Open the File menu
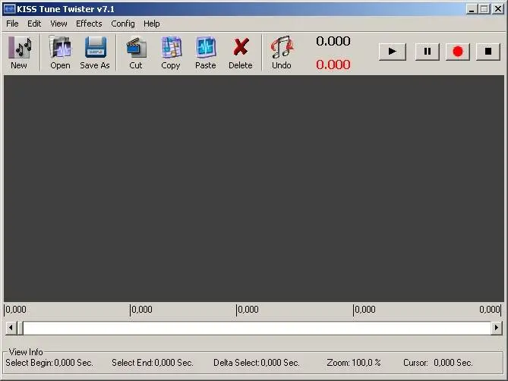 click(x=12, y=24)
